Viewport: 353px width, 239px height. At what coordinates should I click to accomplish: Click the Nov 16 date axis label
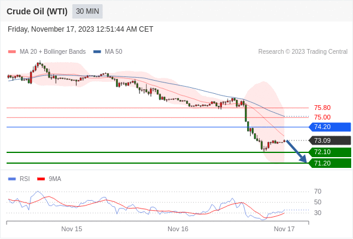pyautogui.click(x=178, y=229)
